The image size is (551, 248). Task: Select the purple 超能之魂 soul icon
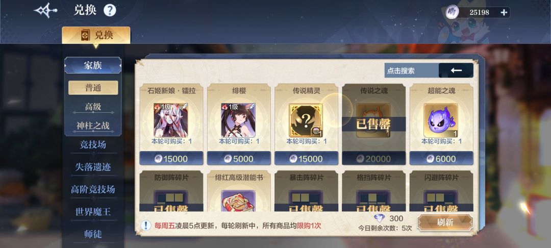tap(441, 120)
